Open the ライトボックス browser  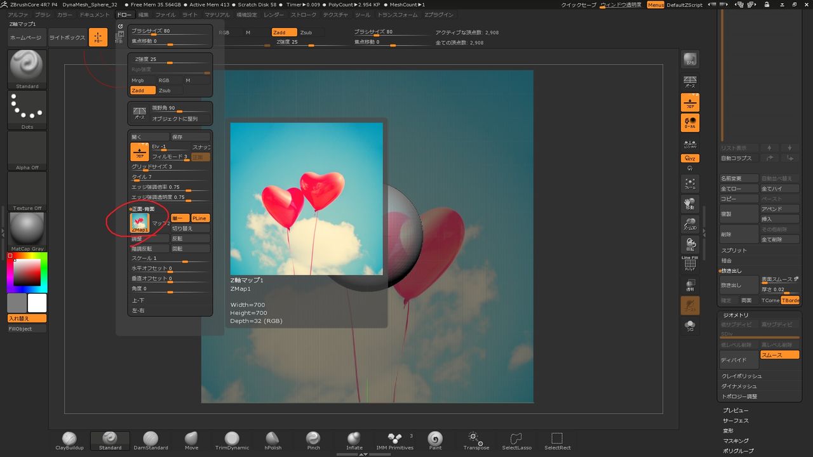click(67, 37)
